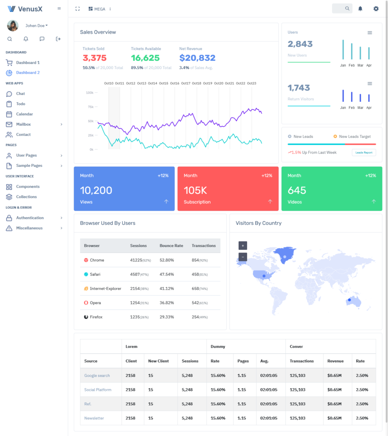Image resolution: width=388 pixels, height=436 pixels.
Task: Open the settings gear in the top bar
Action: [376, 9]
